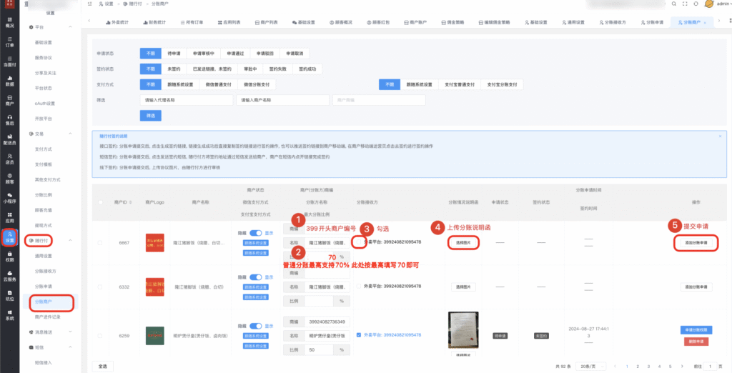Screen dimensions: 732x373
Task: Select the 微信分账支付 payment filter
Action: click(257, 84)
